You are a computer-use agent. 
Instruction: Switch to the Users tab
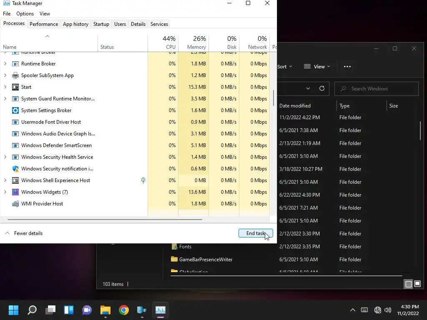point(120,24)
